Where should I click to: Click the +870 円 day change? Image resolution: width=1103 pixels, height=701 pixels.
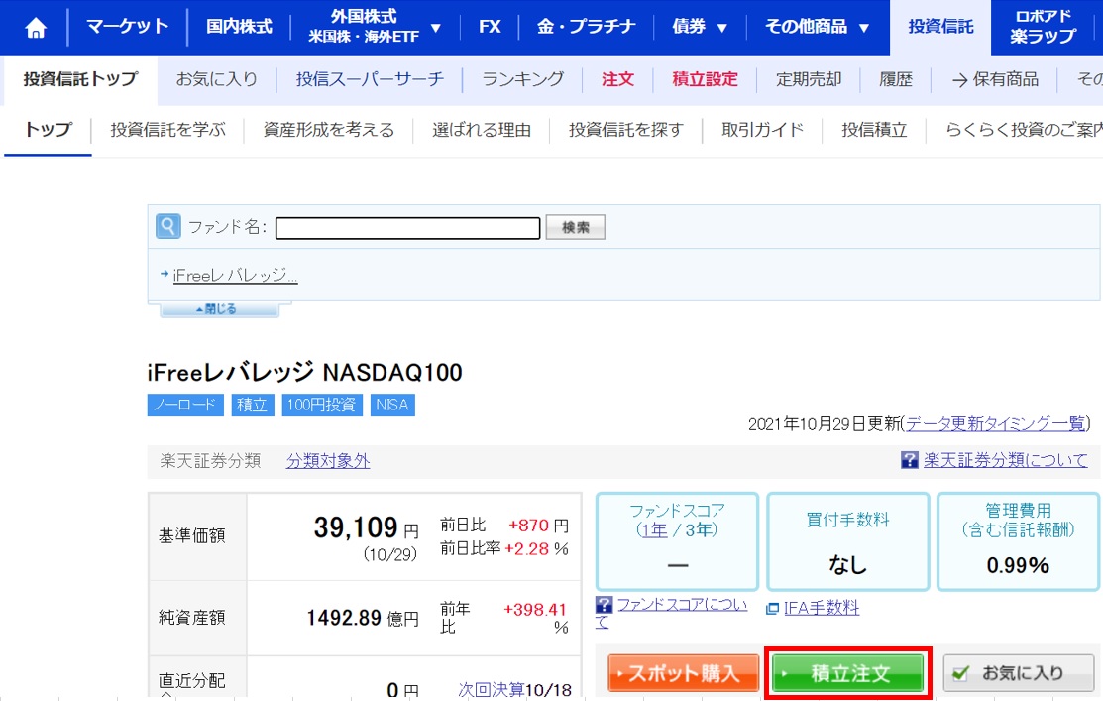click(538, 526)
